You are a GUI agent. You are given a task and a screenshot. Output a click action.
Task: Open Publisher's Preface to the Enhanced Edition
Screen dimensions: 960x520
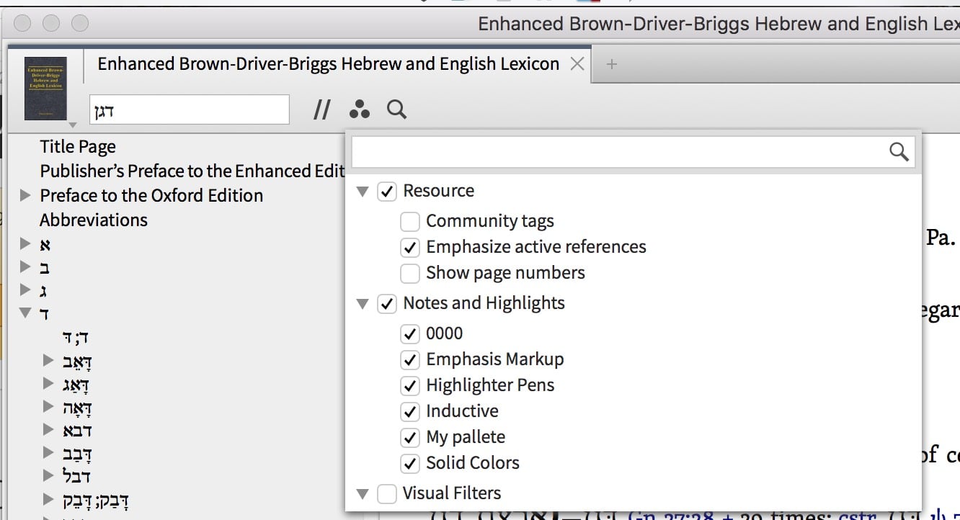(x=192, y=171)
